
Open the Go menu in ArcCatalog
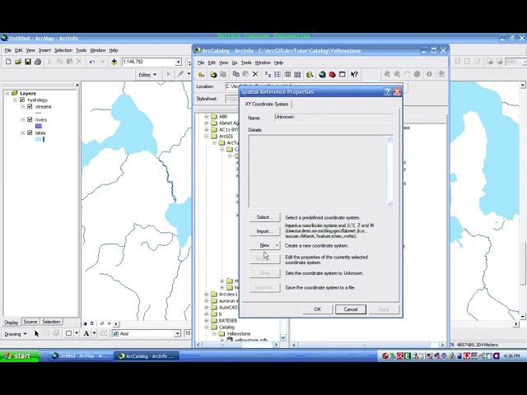coord(235,63)
